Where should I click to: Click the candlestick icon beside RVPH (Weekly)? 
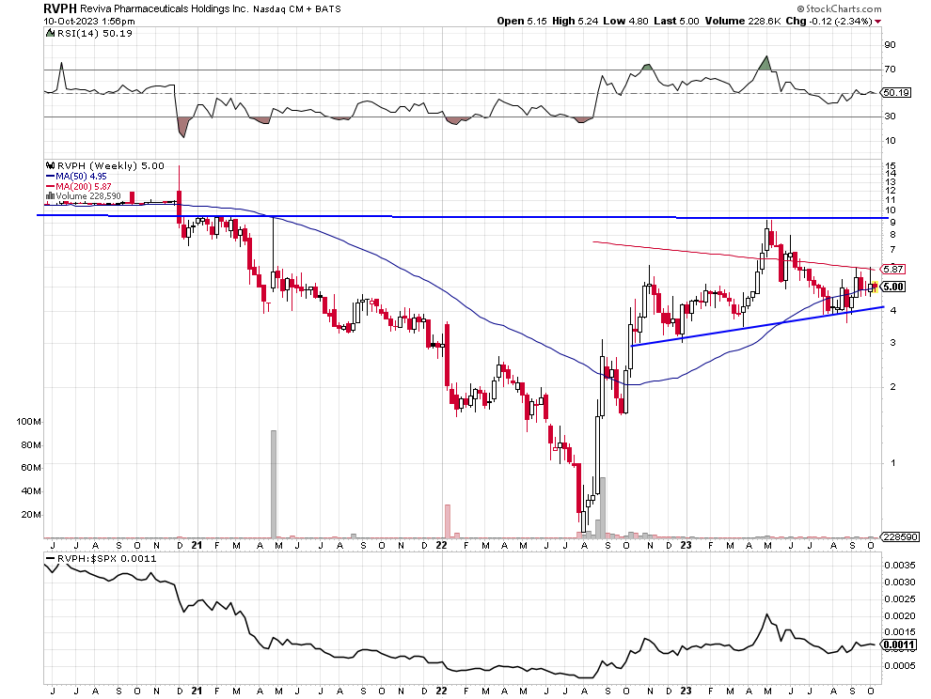(50, 165)
